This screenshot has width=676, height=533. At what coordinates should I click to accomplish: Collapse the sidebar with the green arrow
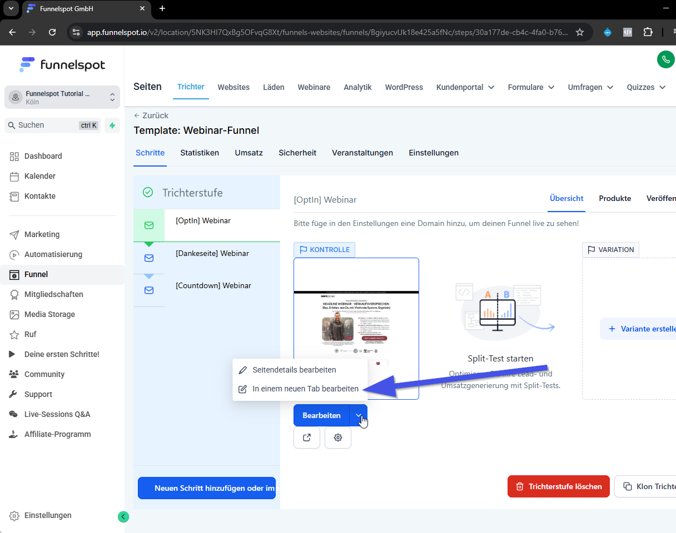coord(123,517)
